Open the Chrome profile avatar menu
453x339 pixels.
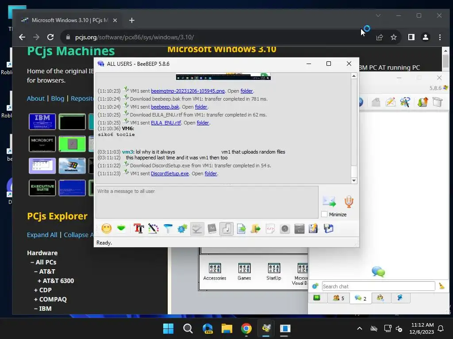[426, 37]
